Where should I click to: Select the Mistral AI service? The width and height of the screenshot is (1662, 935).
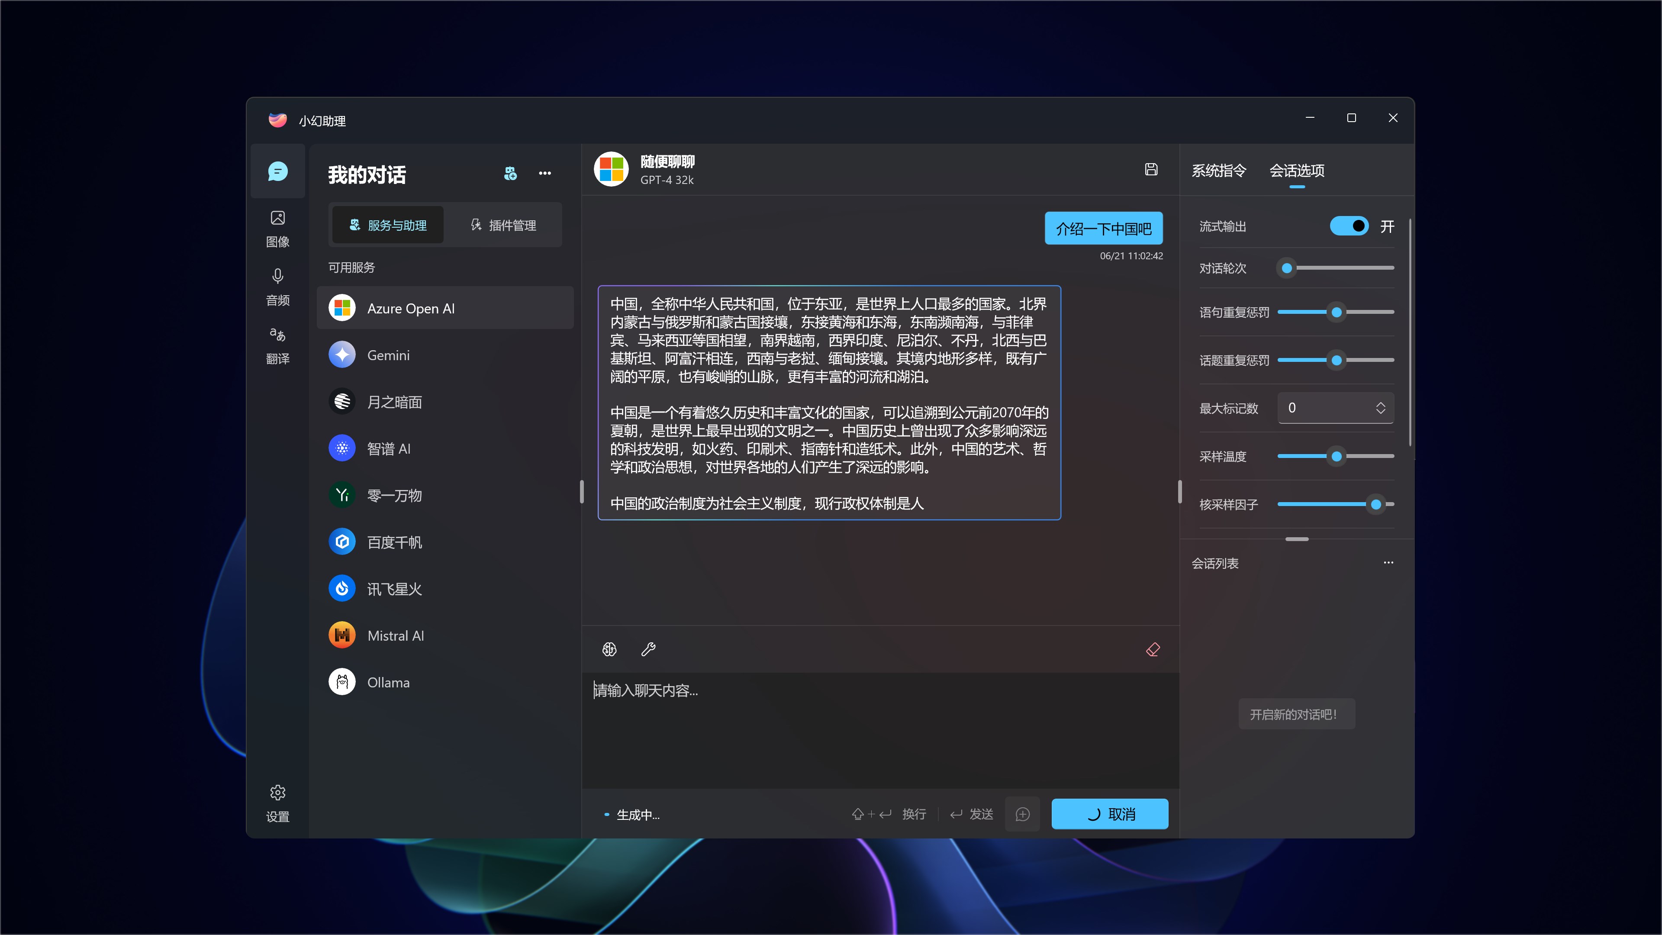pos(445,635)
